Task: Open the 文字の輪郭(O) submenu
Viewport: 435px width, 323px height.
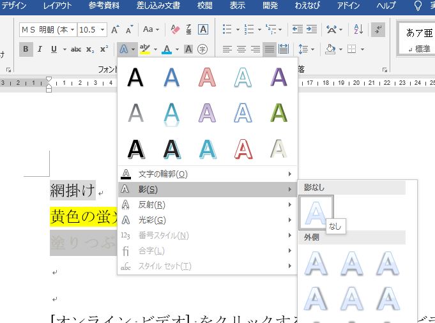Action: coord(207,174)
